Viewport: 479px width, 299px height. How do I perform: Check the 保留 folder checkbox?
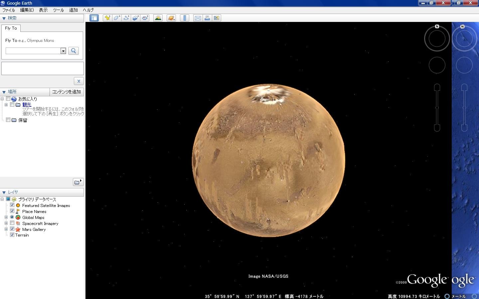(8, 120)
